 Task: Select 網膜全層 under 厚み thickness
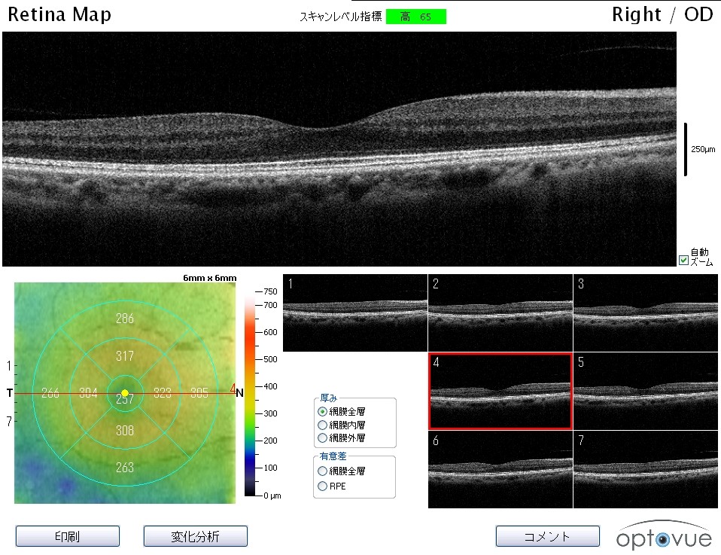323,412
